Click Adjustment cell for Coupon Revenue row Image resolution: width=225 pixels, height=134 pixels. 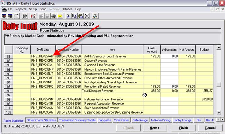tap(169, 61)
